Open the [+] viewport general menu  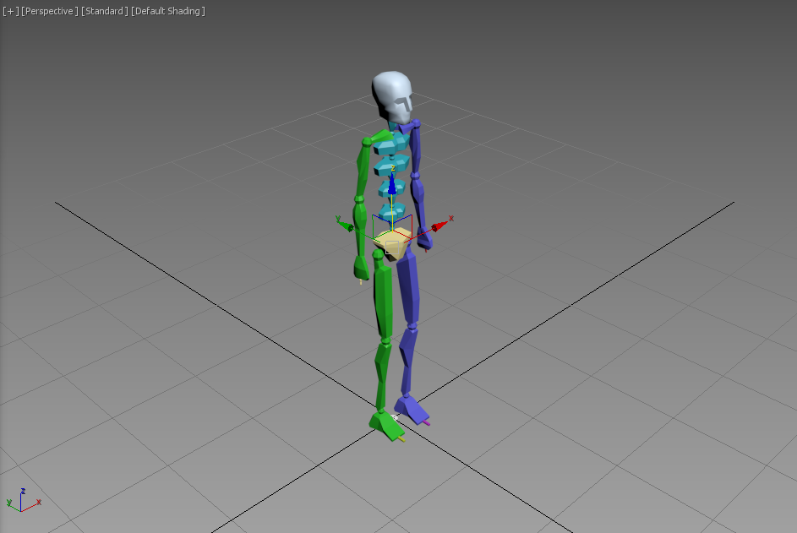click(10, 11)
